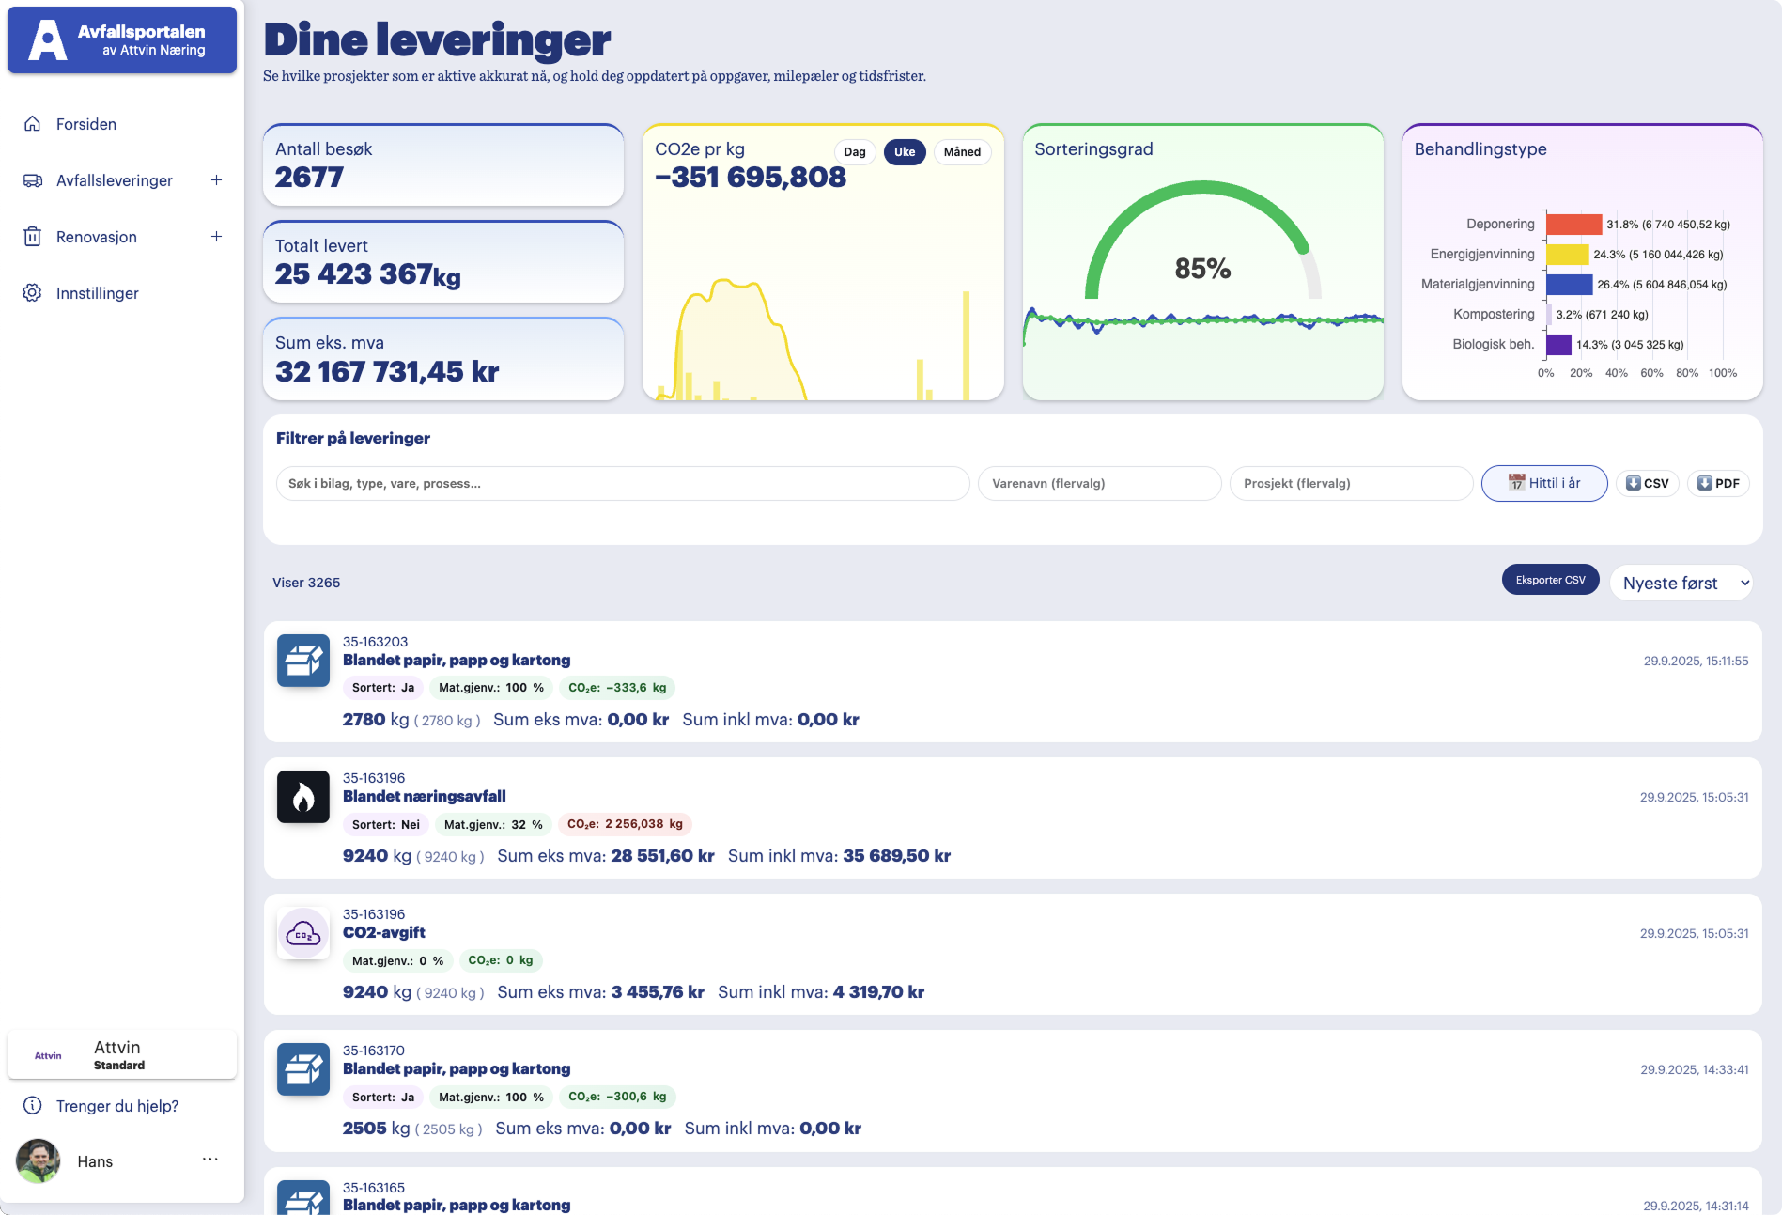Click the PDF export button

pos(1718,483)
